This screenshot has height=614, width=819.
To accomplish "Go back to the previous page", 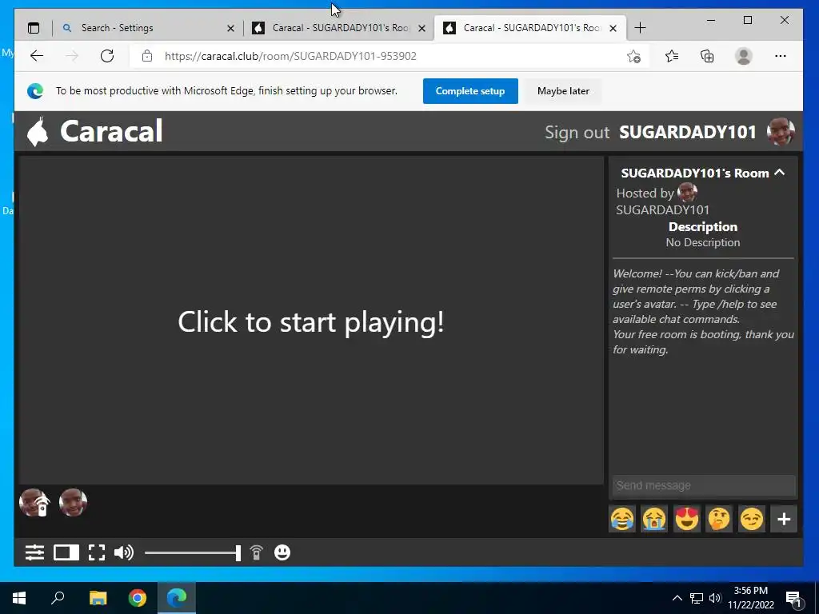I will coord(37,56).
